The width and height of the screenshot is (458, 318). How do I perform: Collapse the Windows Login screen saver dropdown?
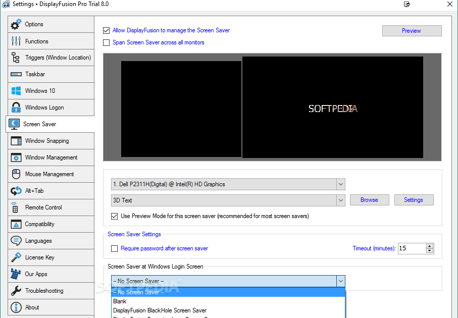click(x=340, y=281)
